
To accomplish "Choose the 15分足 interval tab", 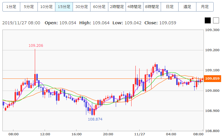I will pos(64,7).
